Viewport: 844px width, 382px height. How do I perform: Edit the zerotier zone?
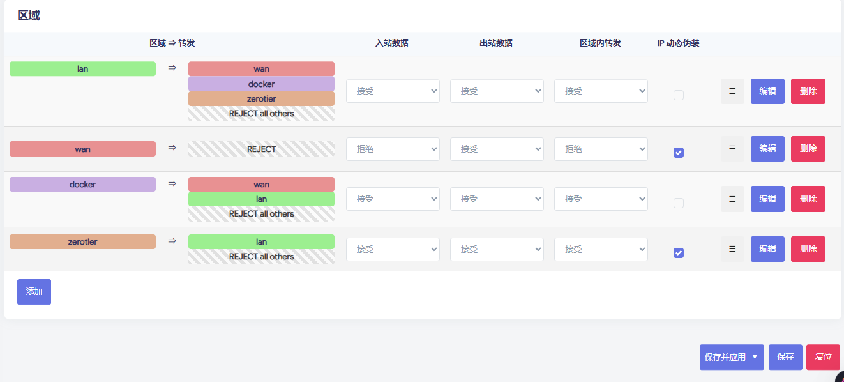(x=767, y=248)
